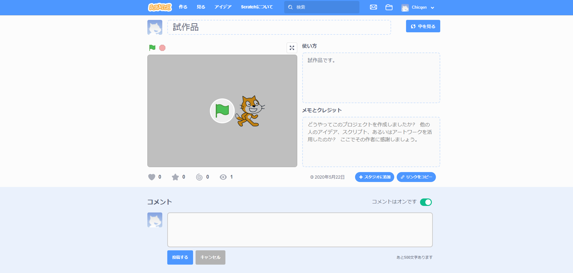Image resolution: width=573 pixels, height=273 pixels.
Task: Open the Scratch logo home link
Action: point(160,7)
